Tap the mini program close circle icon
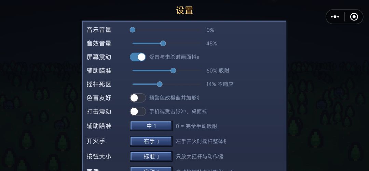Screen dimensions: 369x171 point(354,17)
